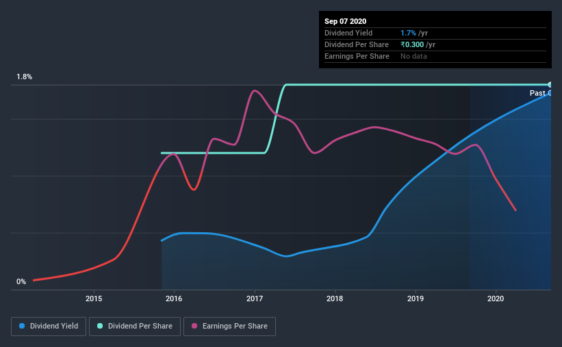Click the teal endpoint marker on Dividend Per Share line
562x347 pixels.
(x=550, y=85)
